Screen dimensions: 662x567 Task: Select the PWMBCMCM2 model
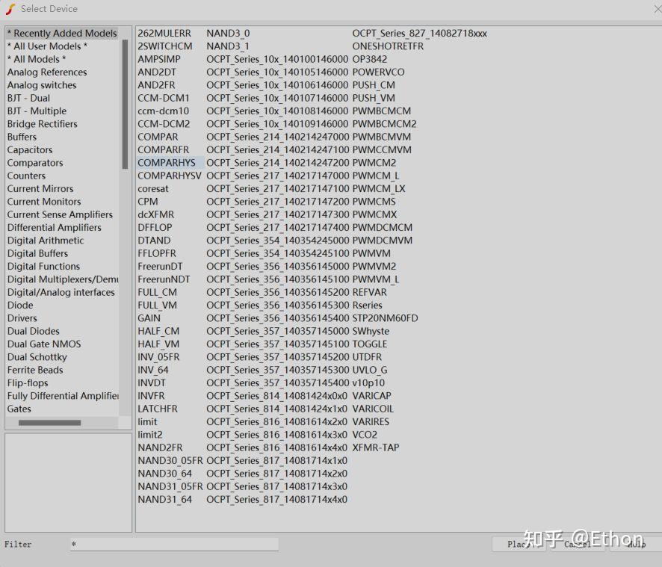384,124
